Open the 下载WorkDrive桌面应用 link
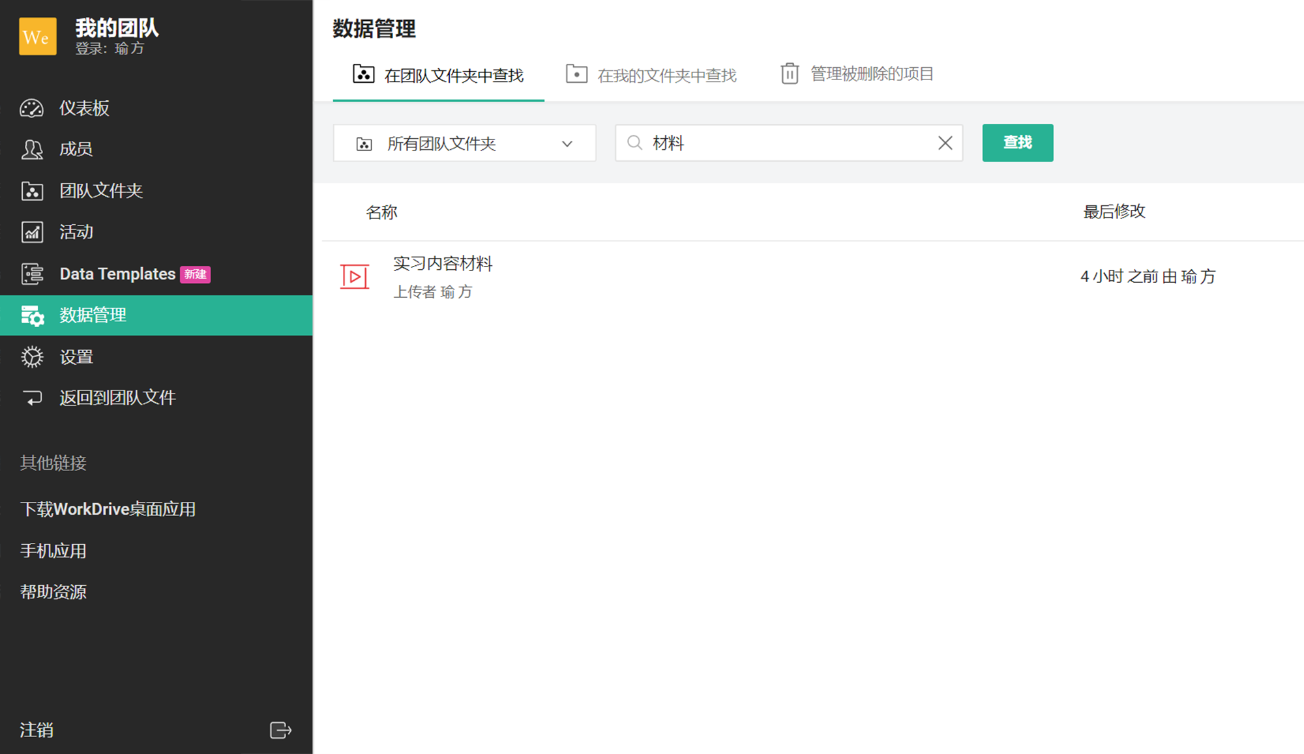This screenshot has width=1304, height=754. [x=108, y=509]
